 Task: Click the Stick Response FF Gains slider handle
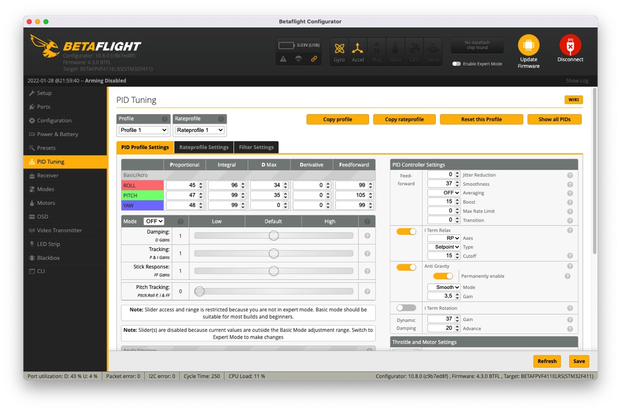pos(274,271)
